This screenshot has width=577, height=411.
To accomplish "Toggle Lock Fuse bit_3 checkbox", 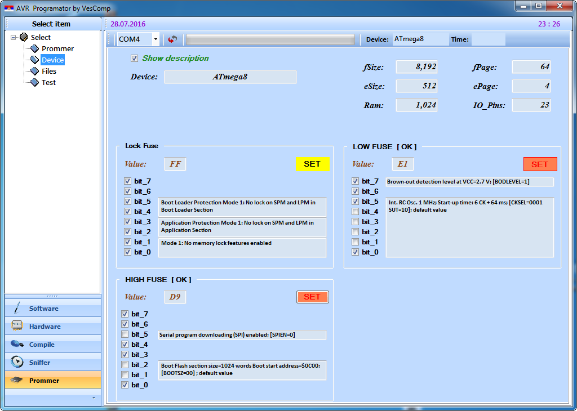I will click(x=127, y=221).
